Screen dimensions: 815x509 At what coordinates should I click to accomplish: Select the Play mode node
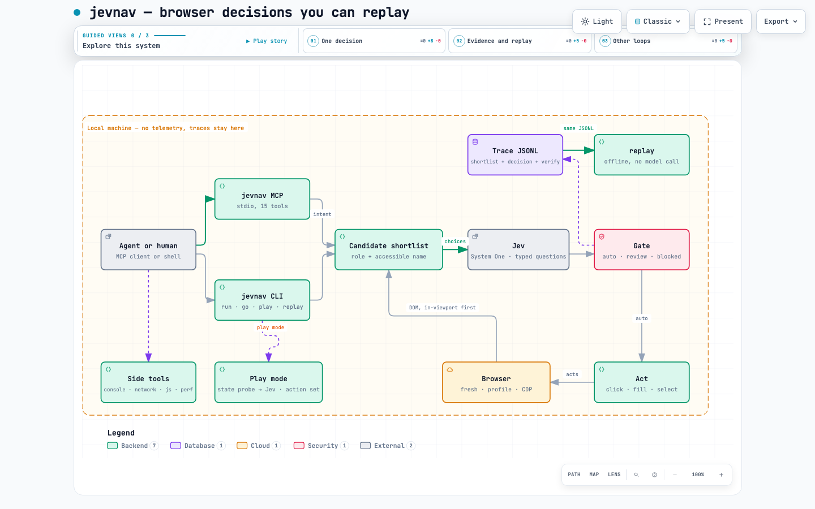(268, 382)
